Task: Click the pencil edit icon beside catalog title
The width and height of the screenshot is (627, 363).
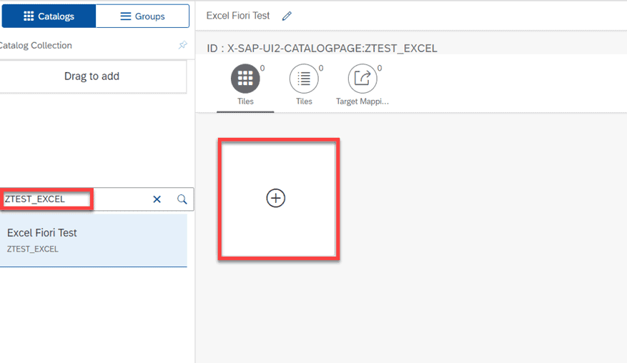Action: (x=287, y=16)
